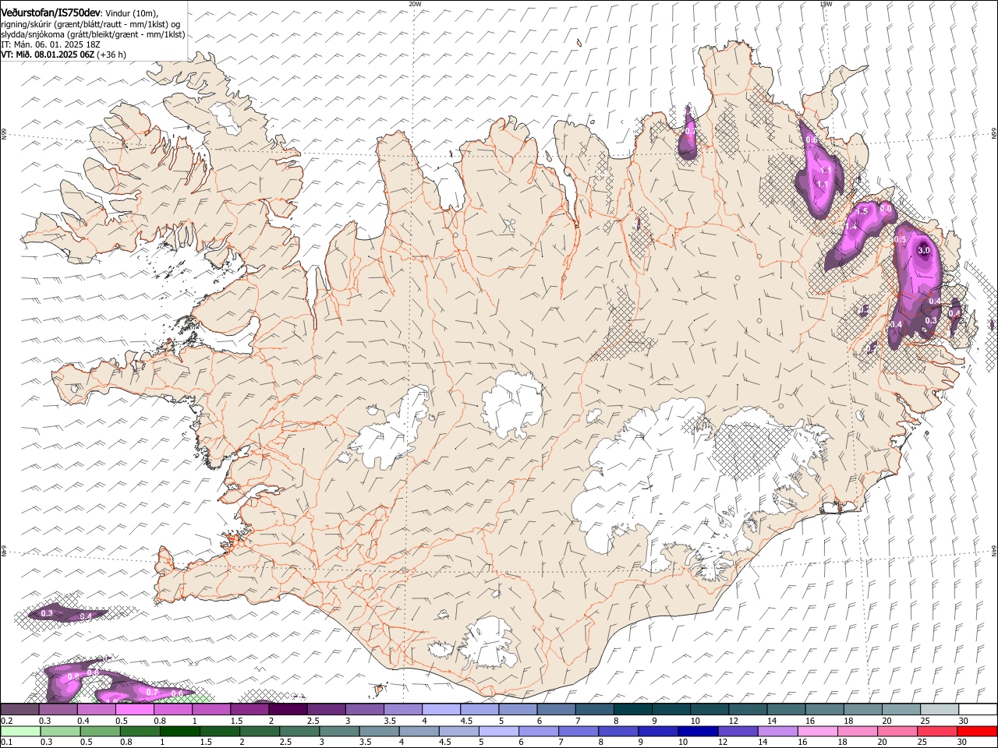The image size is (998, 748).
Task: Select the darkest green swatch labelled 1
Action: coord(180,731)
